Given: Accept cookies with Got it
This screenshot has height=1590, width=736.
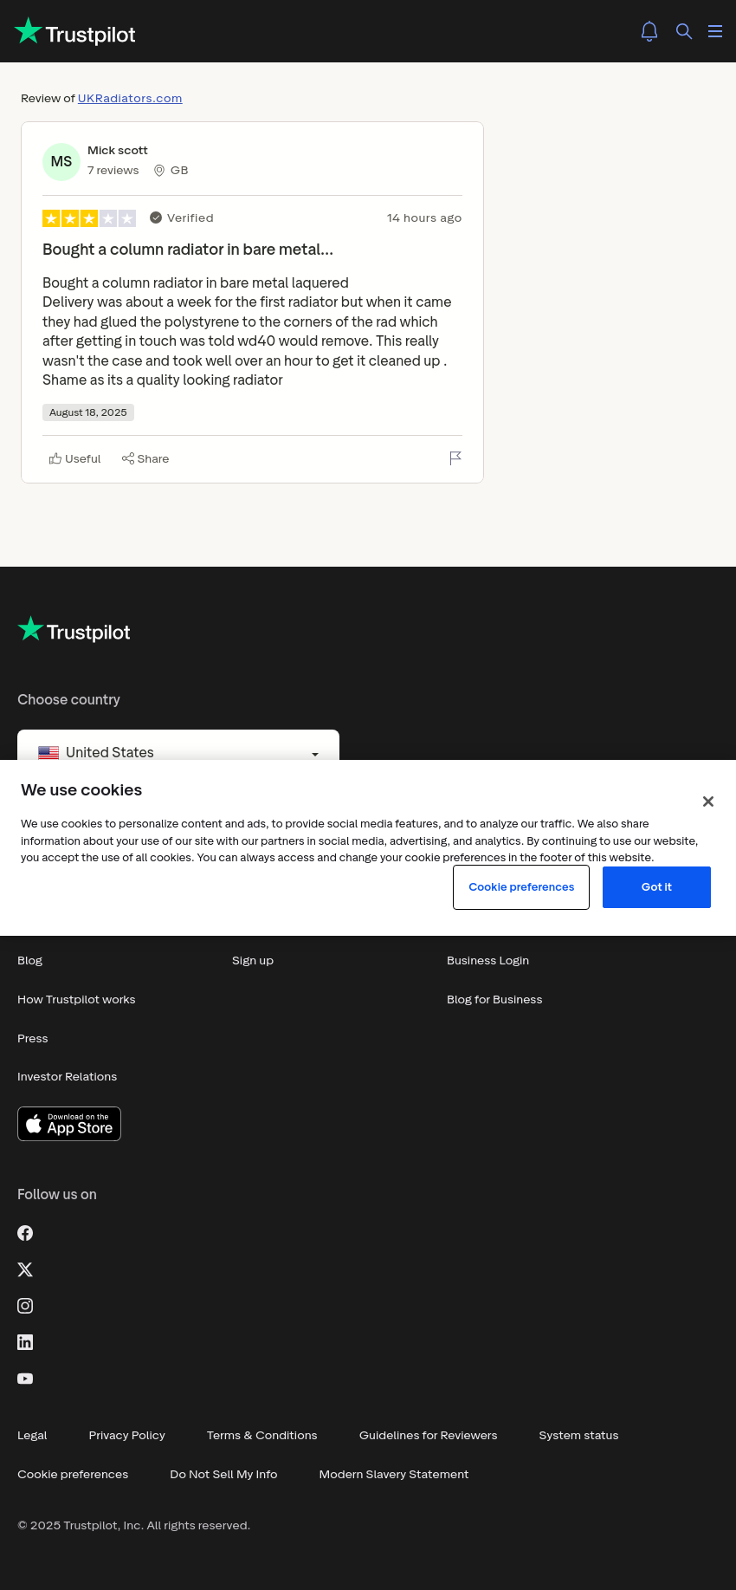Looking at the screenshot, I should coord(656,887).
